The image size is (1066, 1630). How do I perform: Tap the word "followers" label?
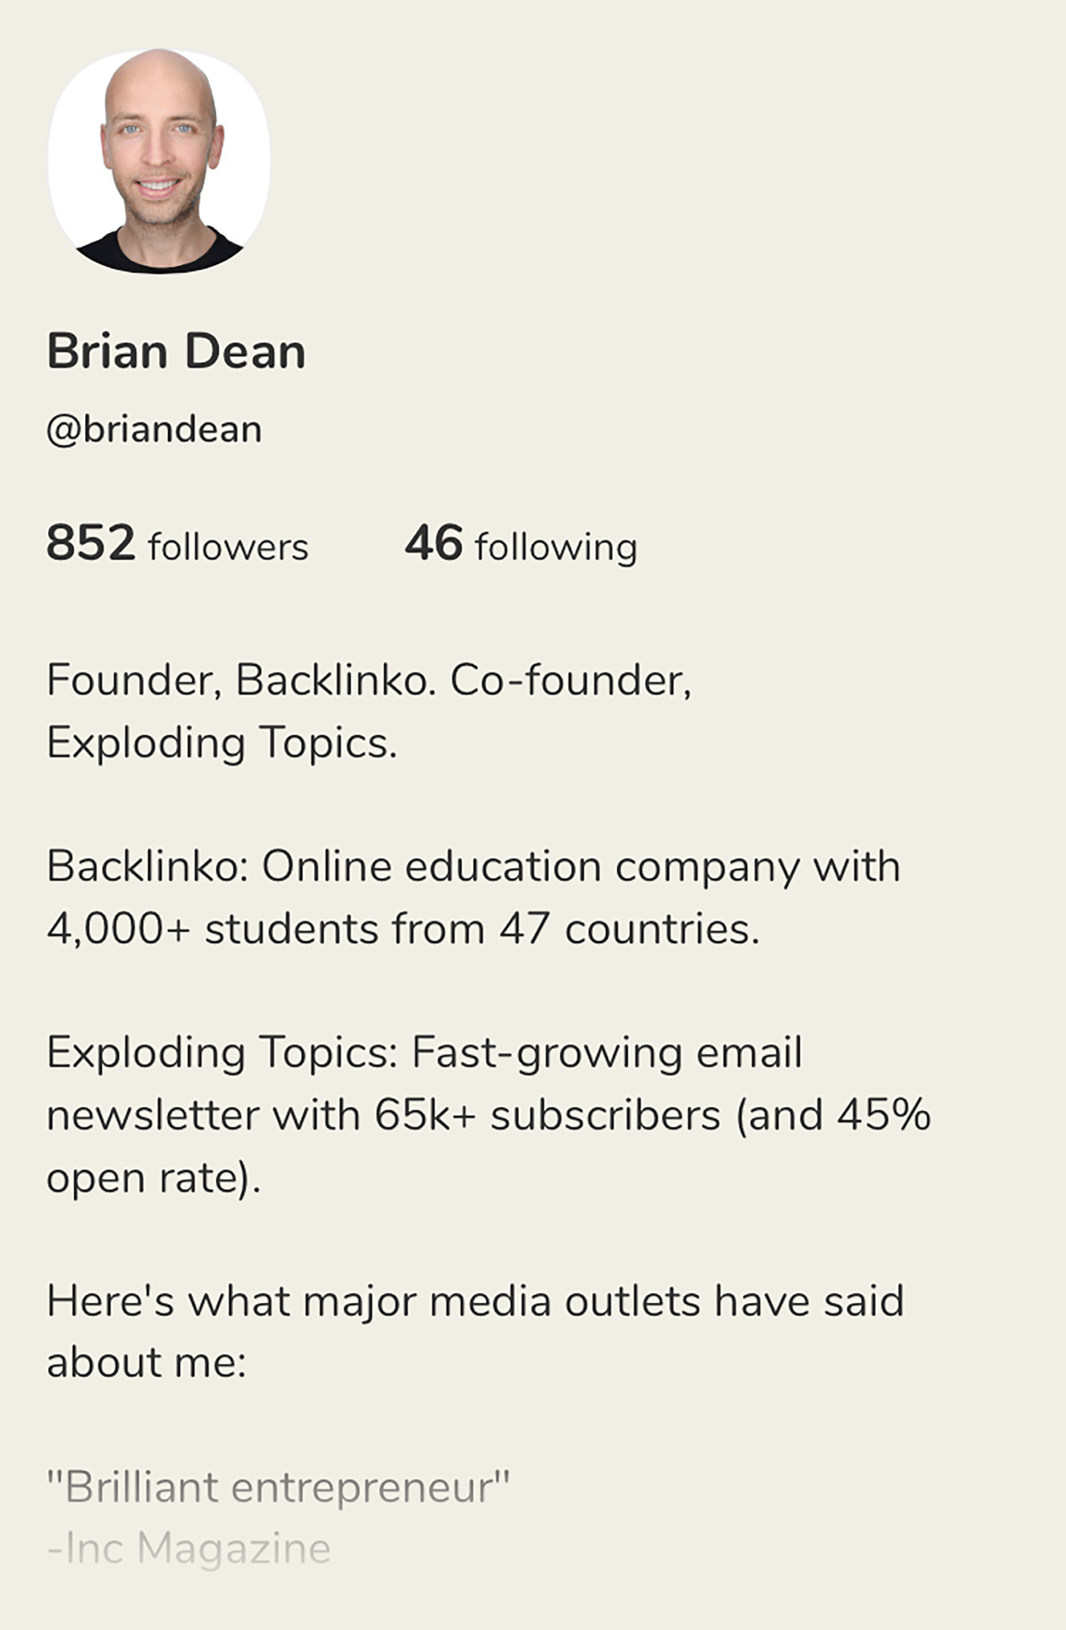pyautogui.click(x=228, y=548)
